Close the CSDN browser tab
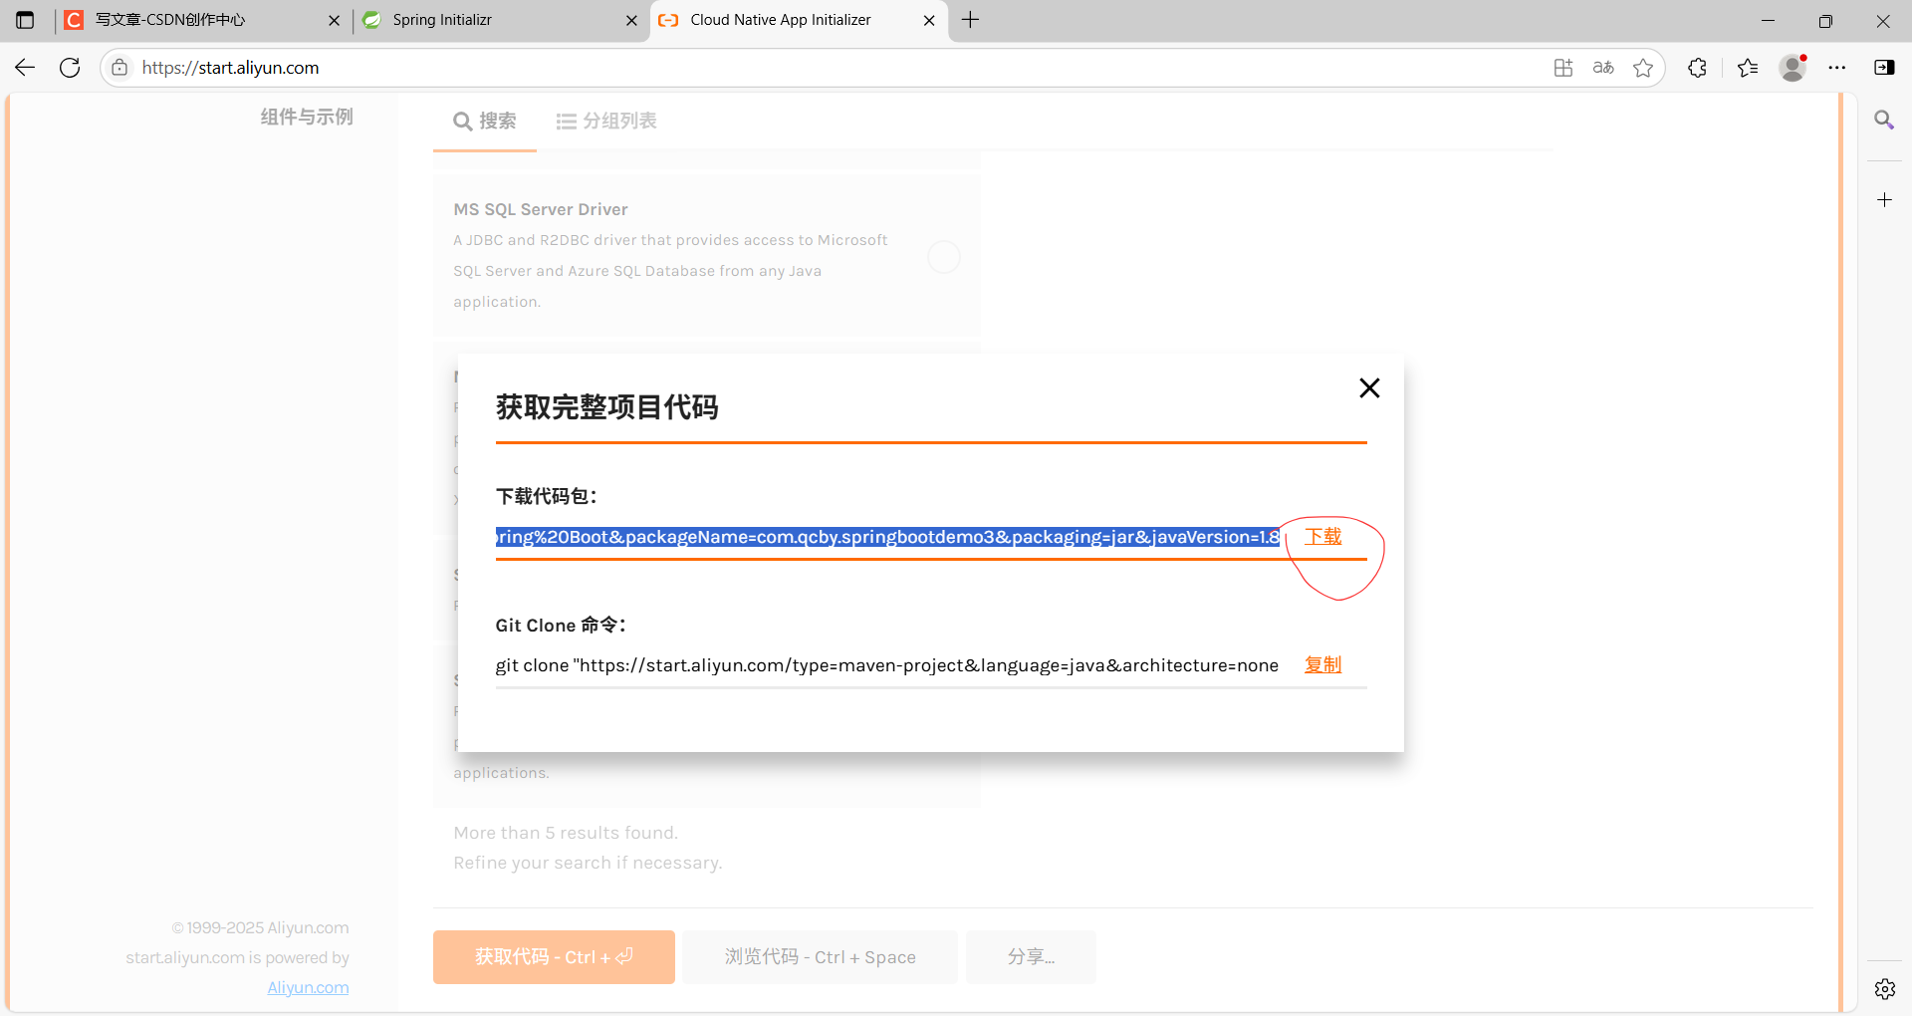Image resolution: width=1912 pixels, height=1016 pixels. (334, 20)
